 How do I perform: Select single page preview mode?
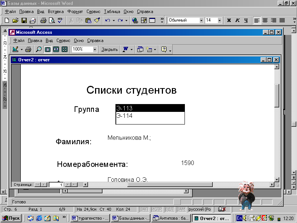[x=48, y=49]
